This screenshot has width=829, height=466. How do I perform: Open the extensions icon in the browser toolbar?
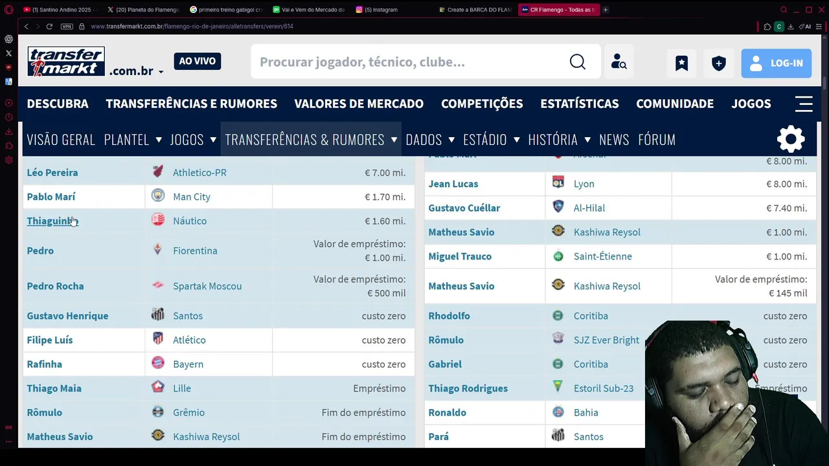point(767,27)
